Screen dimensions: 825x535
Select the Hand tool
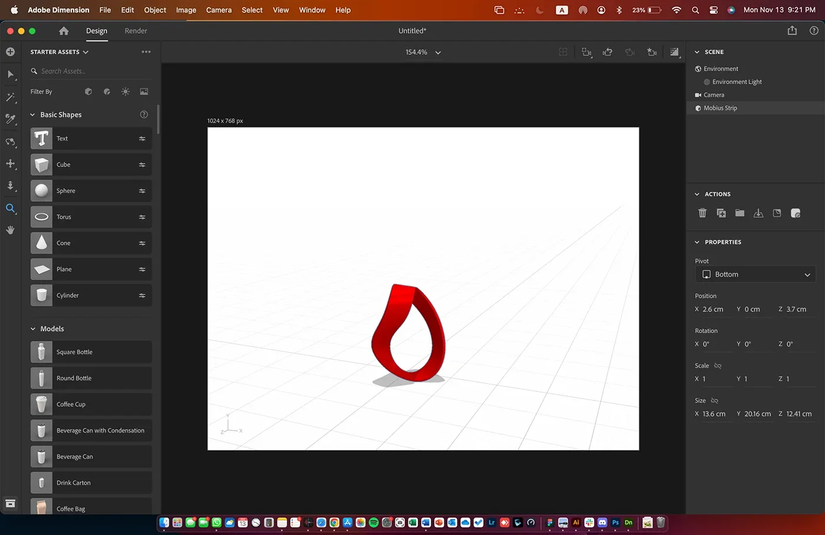(10, 230)
